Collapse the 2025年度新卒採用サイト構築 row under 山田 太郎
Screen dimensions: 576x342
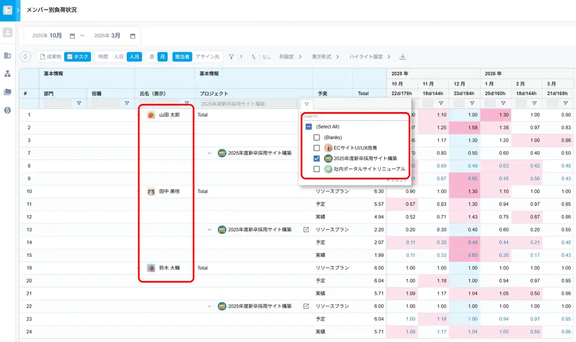coord(209,153)
